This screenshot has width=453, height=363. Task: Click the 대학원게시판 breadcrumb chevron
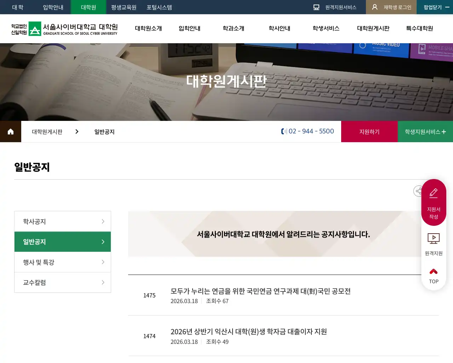[x=77, y=131]
